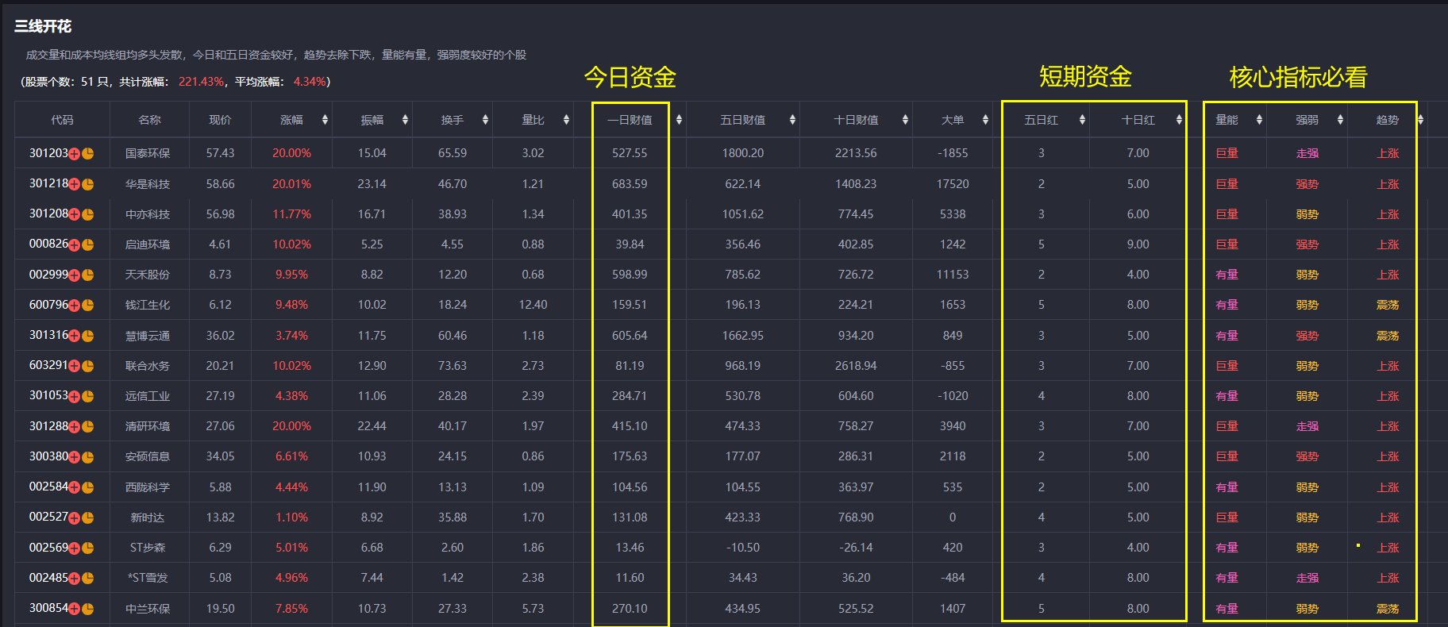Click the stock name ST步森
The width and height of the screenshot is (1448, 627).
[x=148, y=548]
